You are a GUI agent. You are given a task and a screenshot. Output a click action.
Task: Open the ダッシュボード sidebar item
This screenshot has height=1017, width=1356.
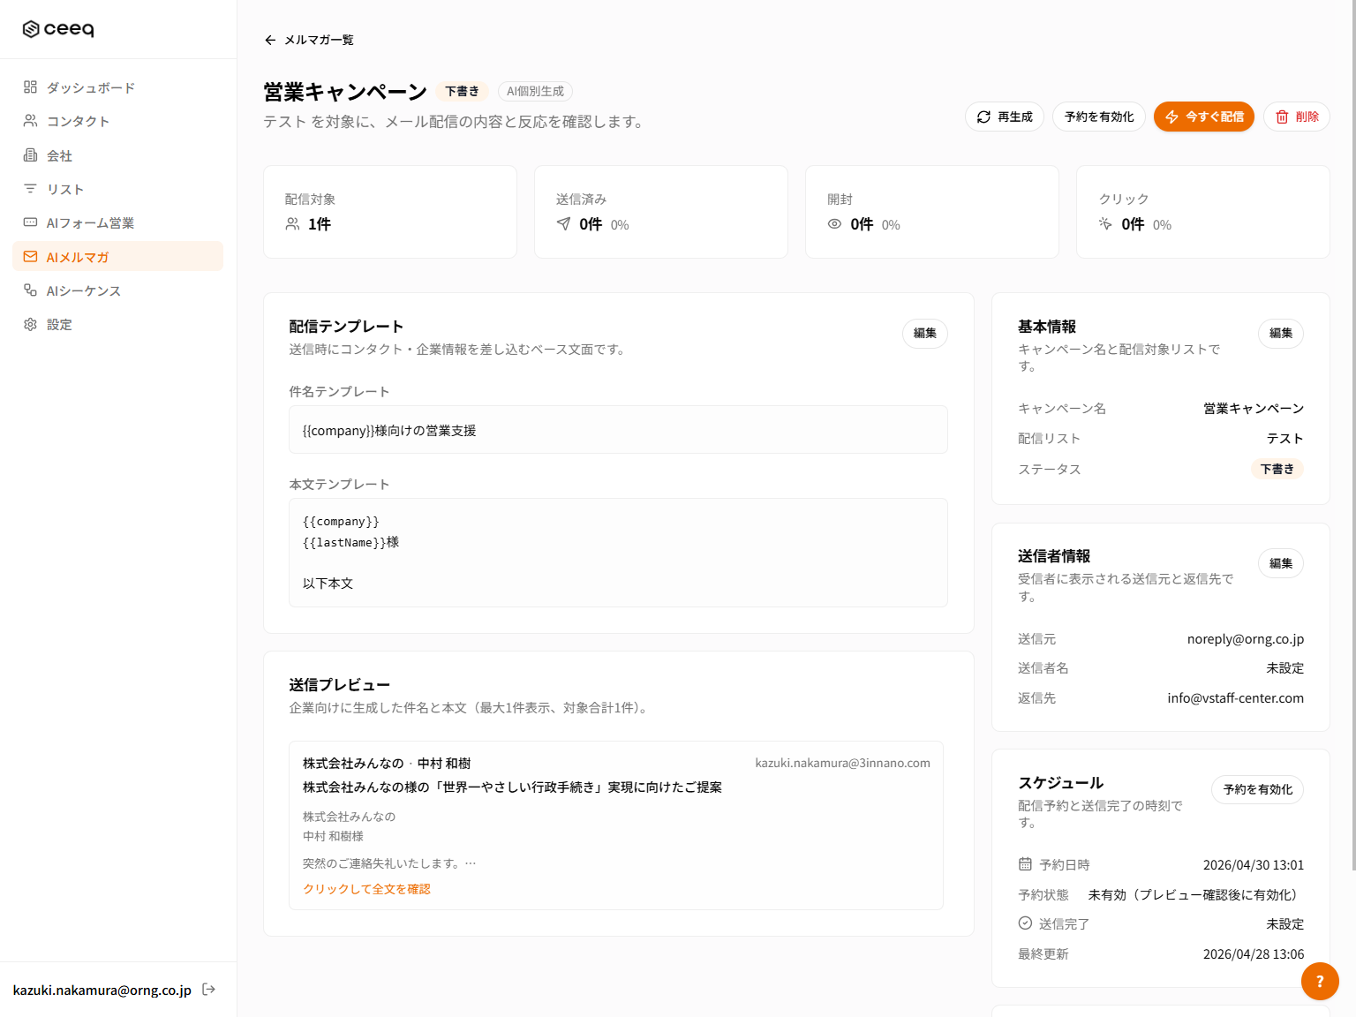pyautogui.click(x=117, y=87)
